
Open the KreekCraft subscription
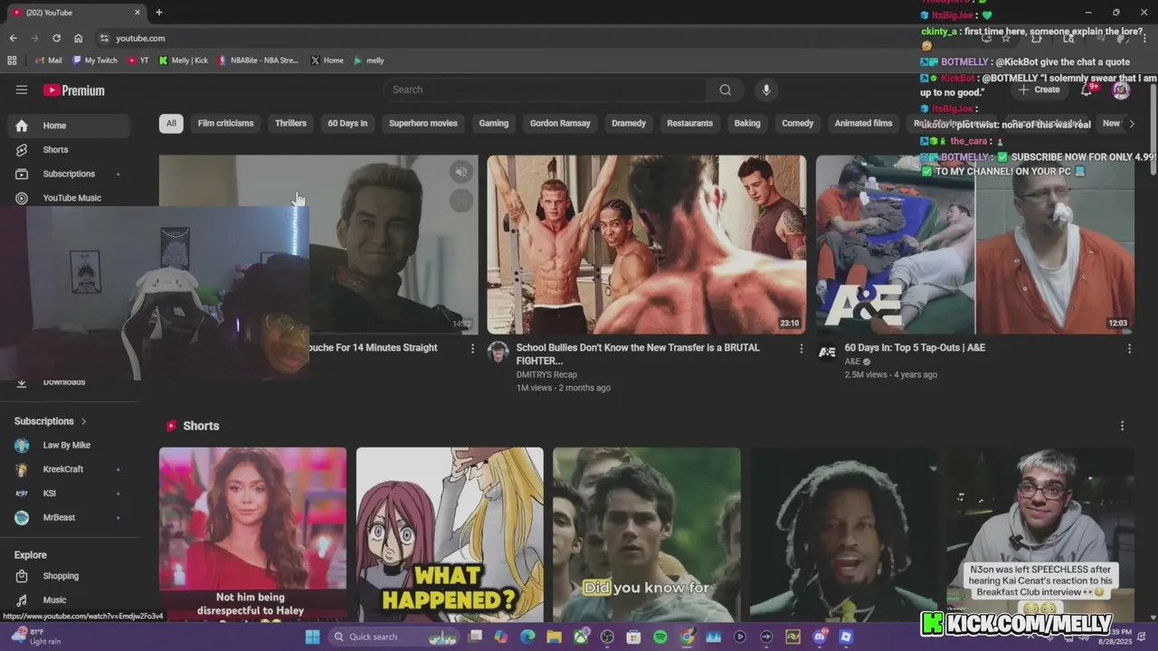tap(68, 469)
